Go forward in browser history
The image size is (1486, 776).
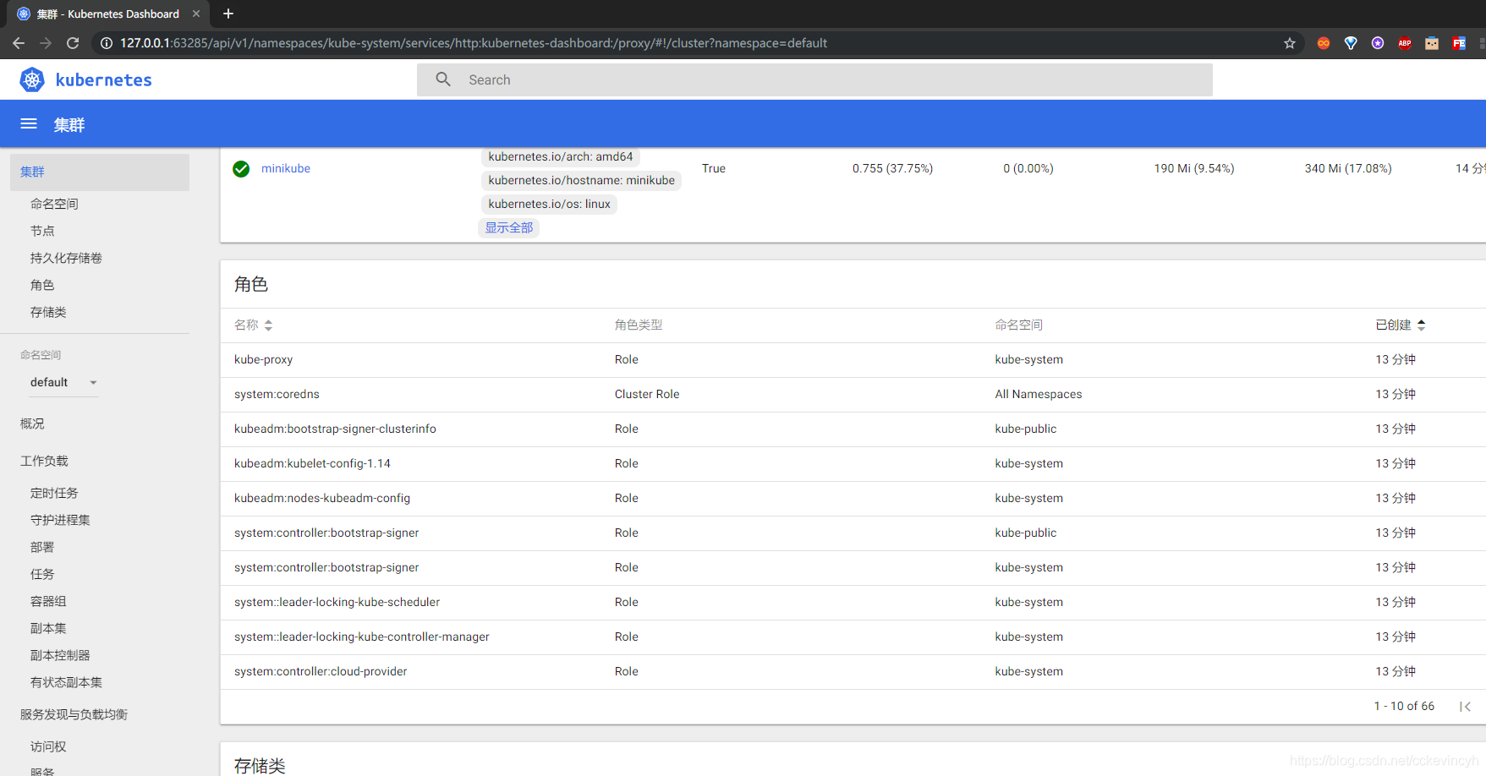(x=46, y=43)
